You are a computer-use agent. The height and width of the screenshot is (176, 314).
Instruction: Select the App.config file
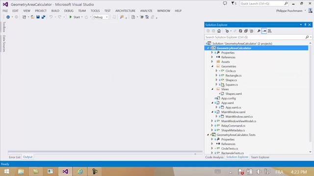[x=228, y=98]
